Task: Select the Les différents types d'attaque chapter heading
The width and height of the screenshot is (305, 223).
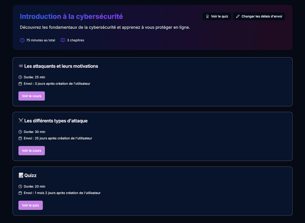Action: tap(56, 121)
